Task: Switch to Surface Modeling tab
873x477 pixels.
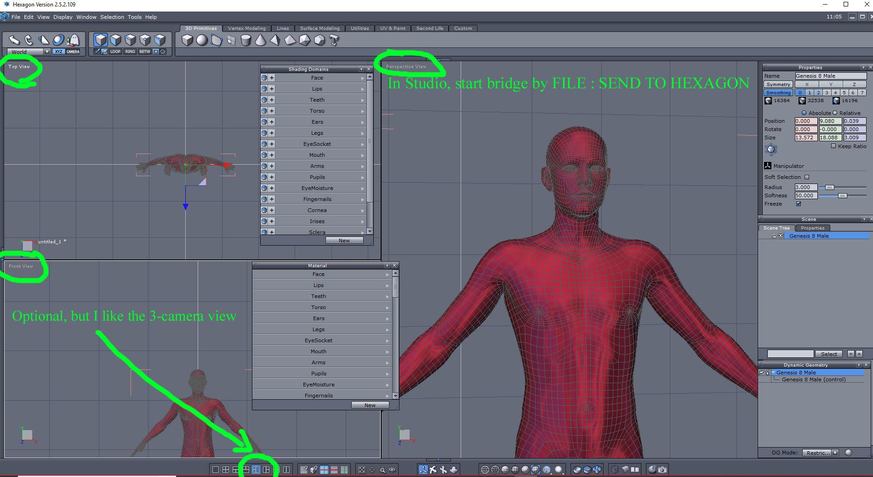Action: pyautogui.click(x=320, y=28)
